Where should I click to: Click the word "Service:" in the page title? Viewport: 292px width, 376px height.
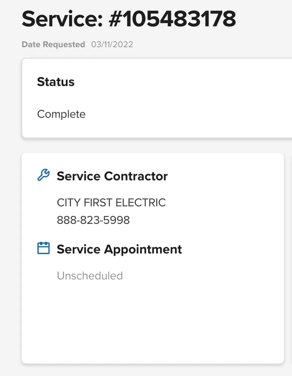[61, 19]
